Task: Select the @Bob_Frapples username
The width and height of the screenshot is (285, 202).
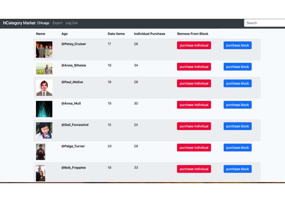Action: 74,167
